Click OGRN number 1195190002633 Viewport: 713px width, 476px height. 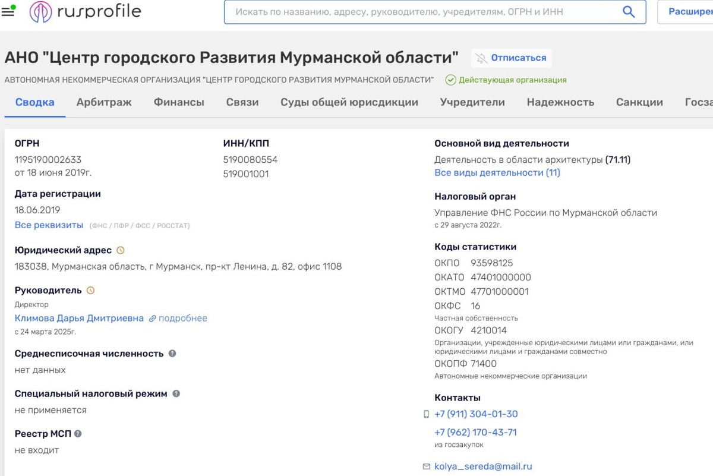coord(48,160)
